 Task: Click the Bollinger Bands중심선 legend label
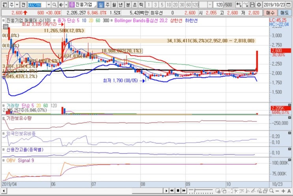tap(141, 21)
